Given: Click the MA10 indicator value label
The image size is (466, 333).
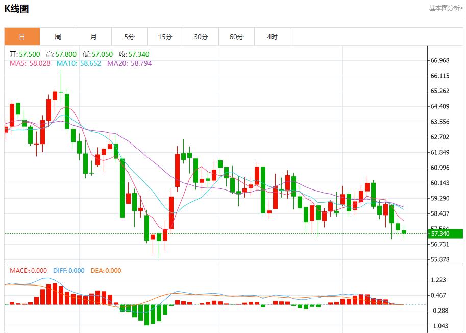Looking at the screenshot, I should (x=79, y=64).
